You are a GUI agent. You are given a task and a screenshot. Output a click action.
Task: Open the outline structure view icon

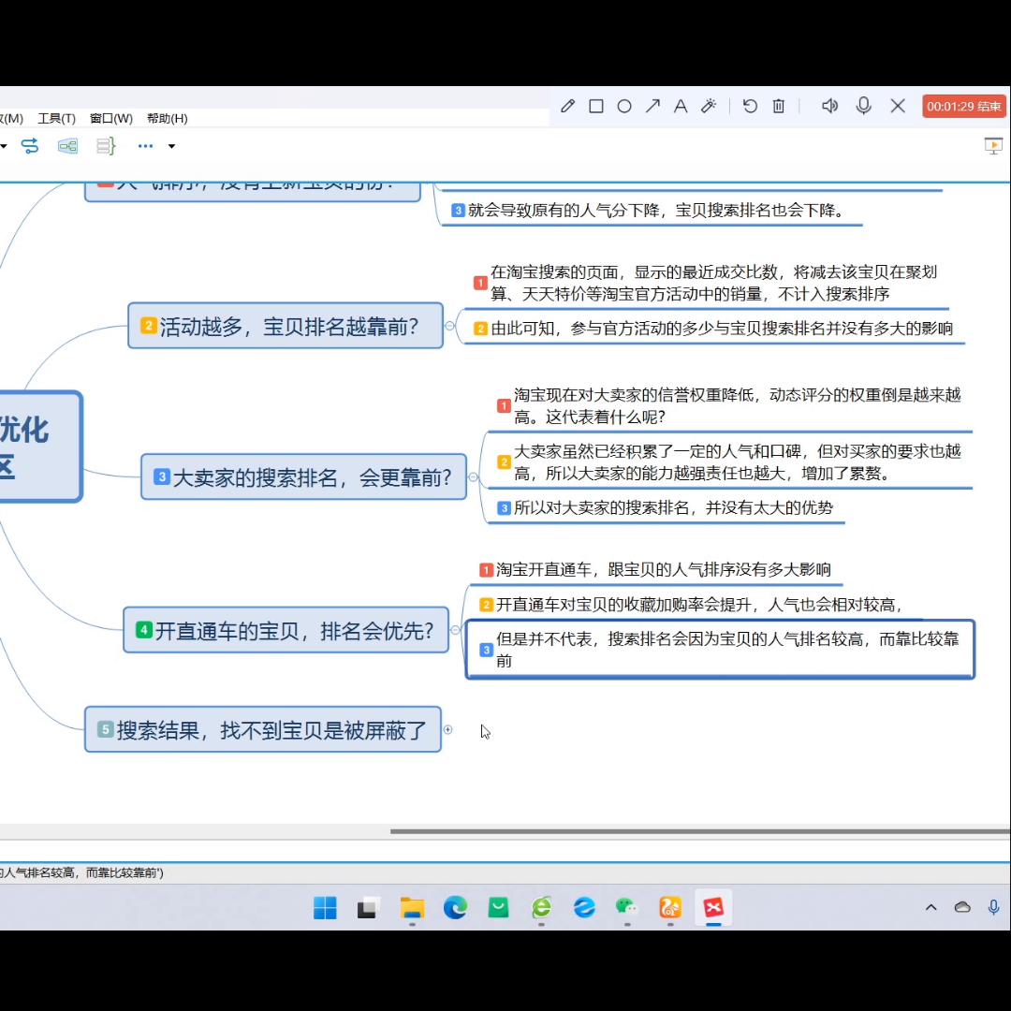tap(105, 146)
